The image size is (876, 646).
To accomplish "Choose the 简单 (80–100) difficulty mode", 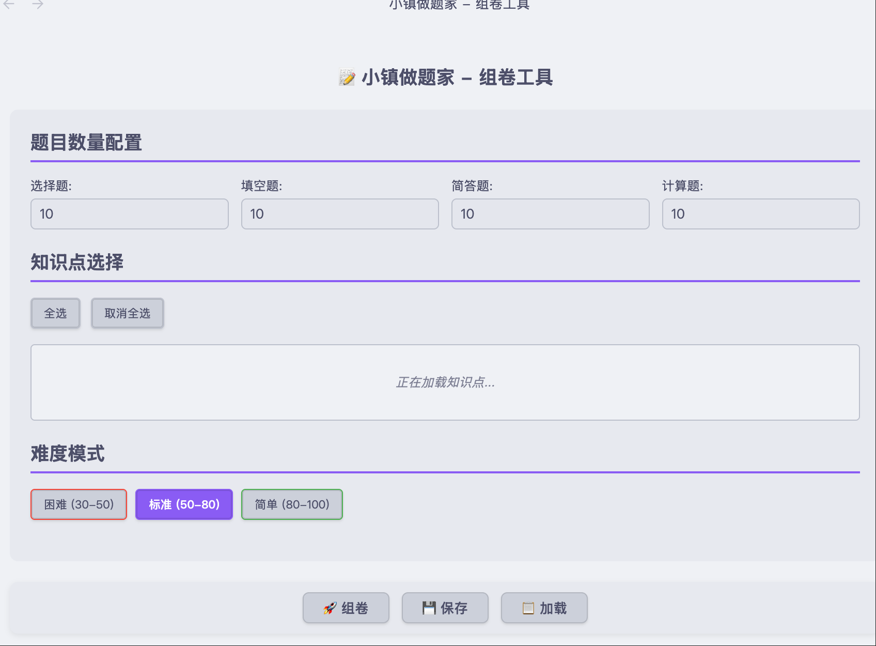I will pos(292,504).
